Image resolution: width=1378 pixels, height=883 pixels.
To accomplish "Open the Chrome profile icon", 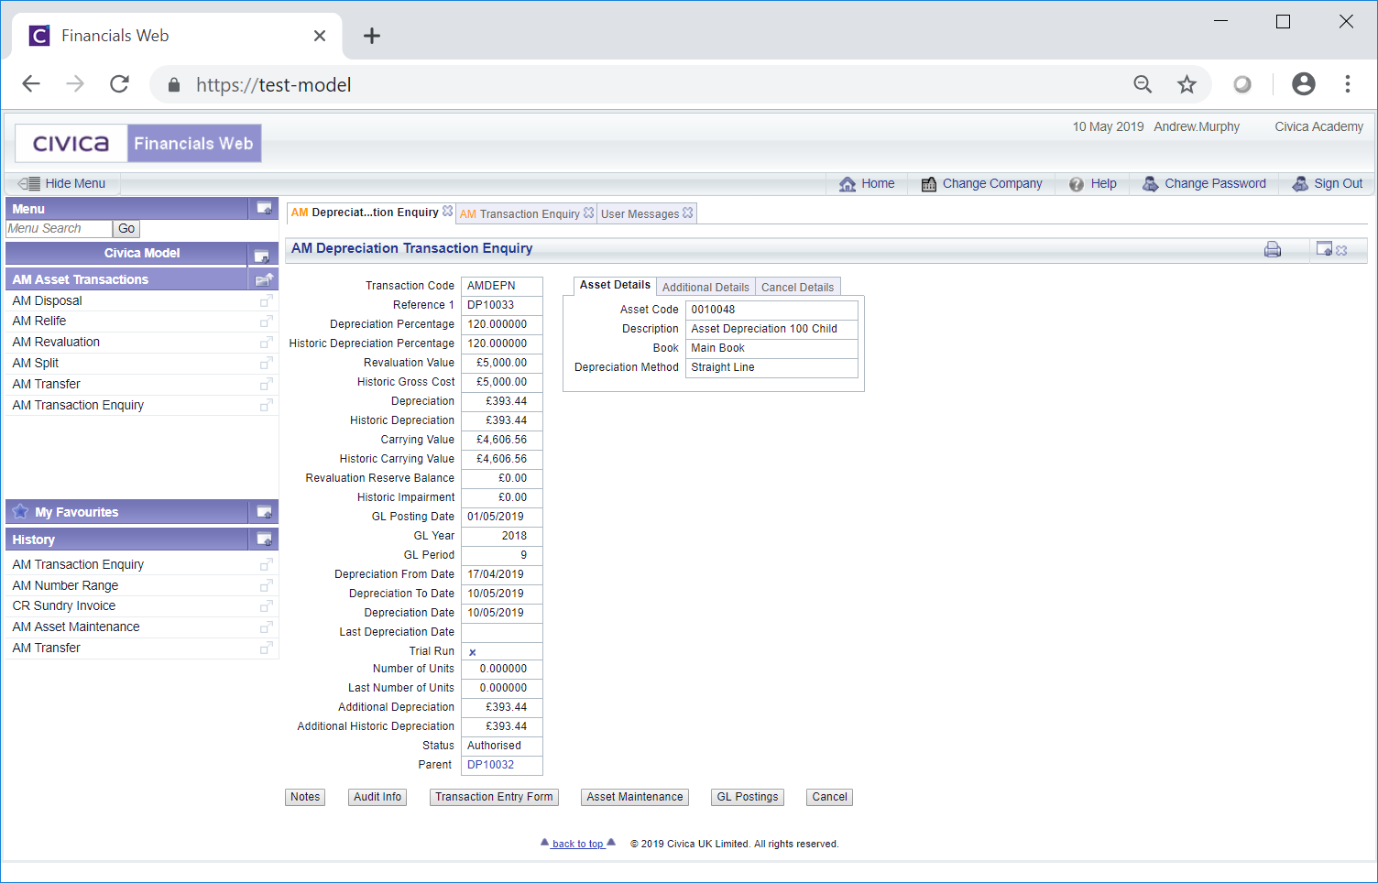I will point(1303,84).
